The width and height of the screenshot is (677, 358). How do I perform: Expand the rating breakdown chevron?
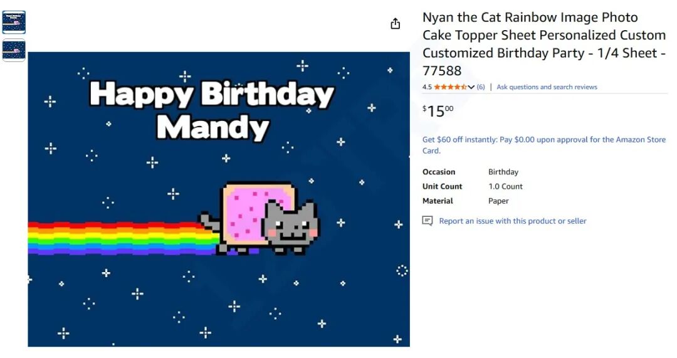click(471, 87)
